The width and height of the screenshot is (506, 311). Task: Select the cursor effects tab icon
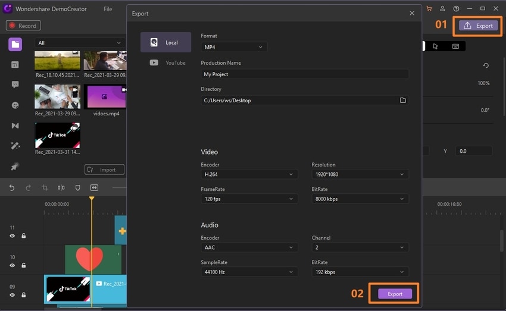435,46
